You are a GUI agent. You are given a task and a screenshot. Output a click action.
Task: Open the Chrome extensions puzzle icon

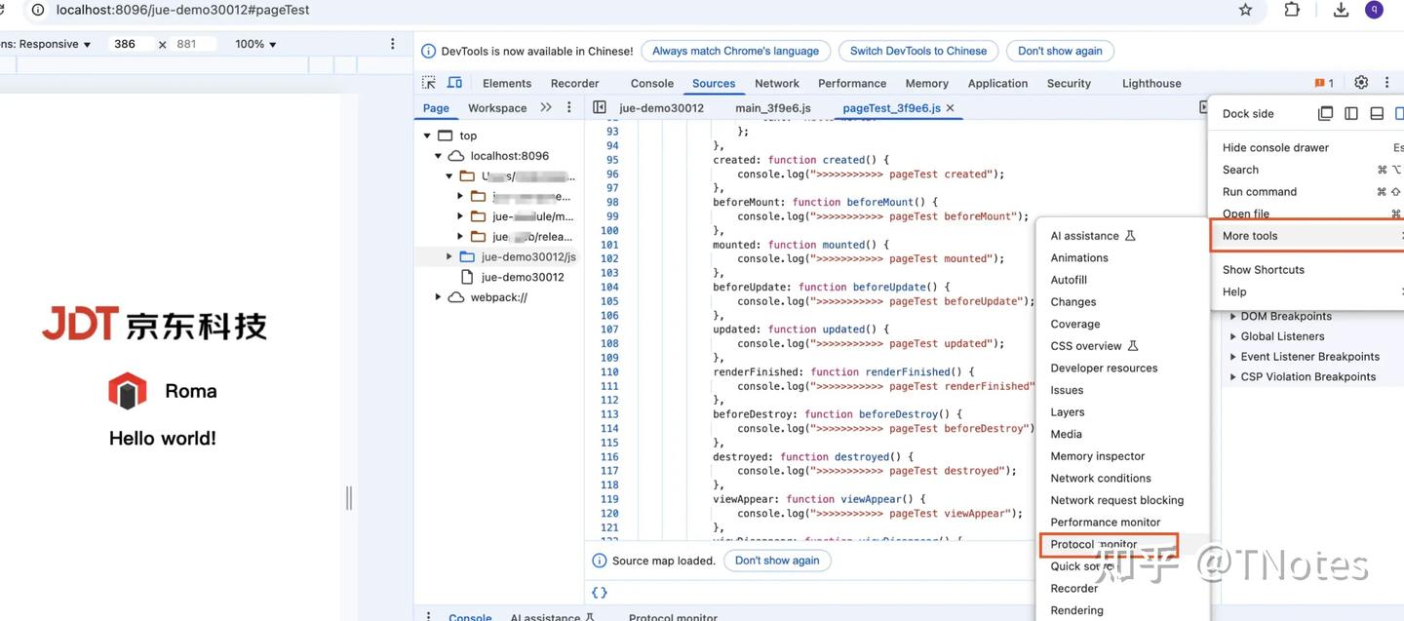point(1292,10)
